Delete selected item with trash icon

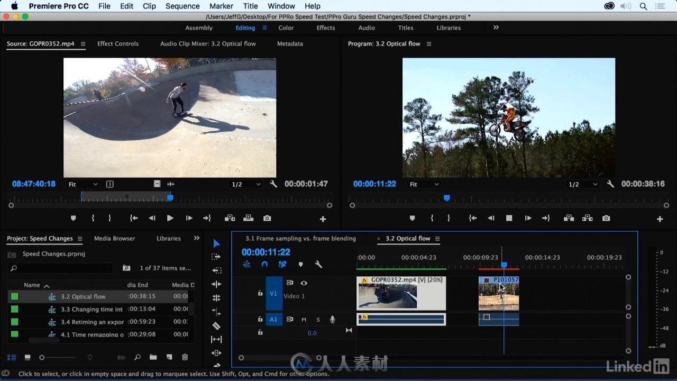click(x=185, y=357)
